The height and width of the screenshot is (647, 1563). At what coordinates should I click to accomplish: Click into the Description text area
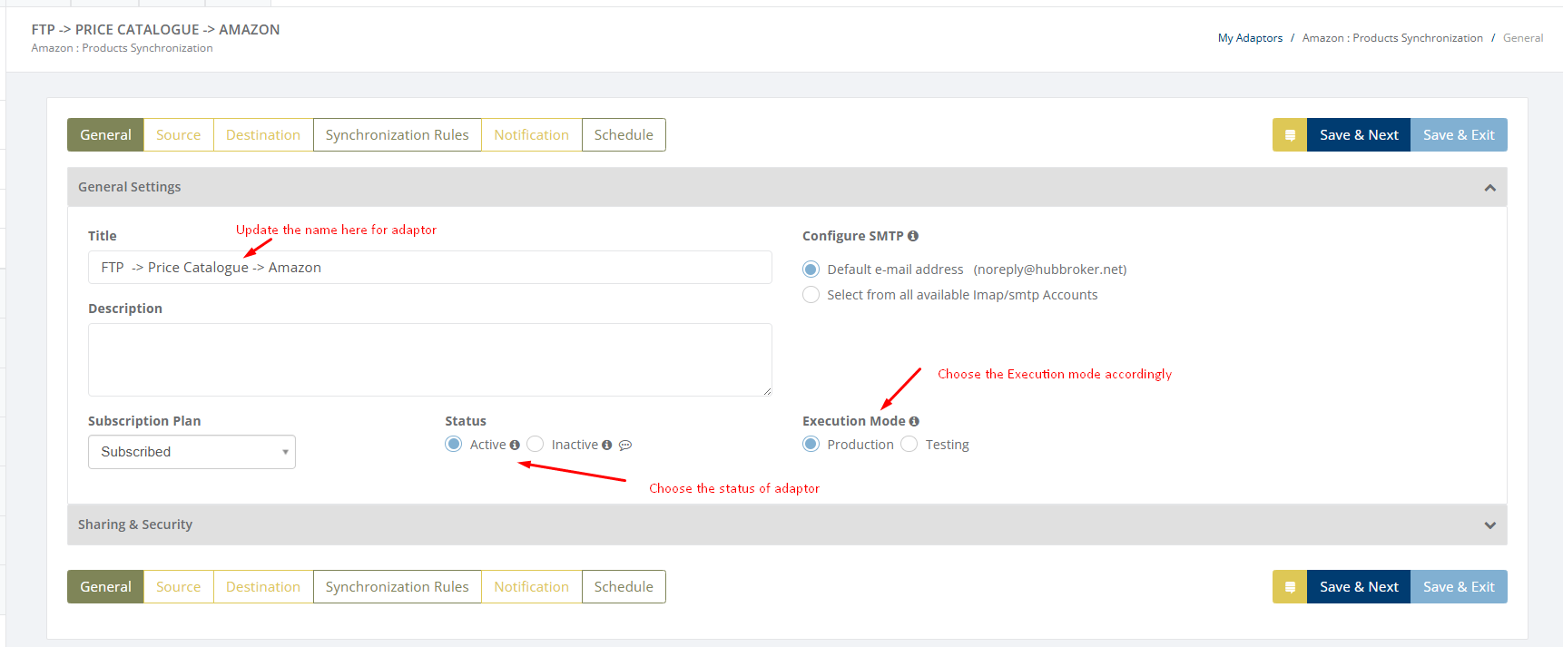click(x=429, y=359)
